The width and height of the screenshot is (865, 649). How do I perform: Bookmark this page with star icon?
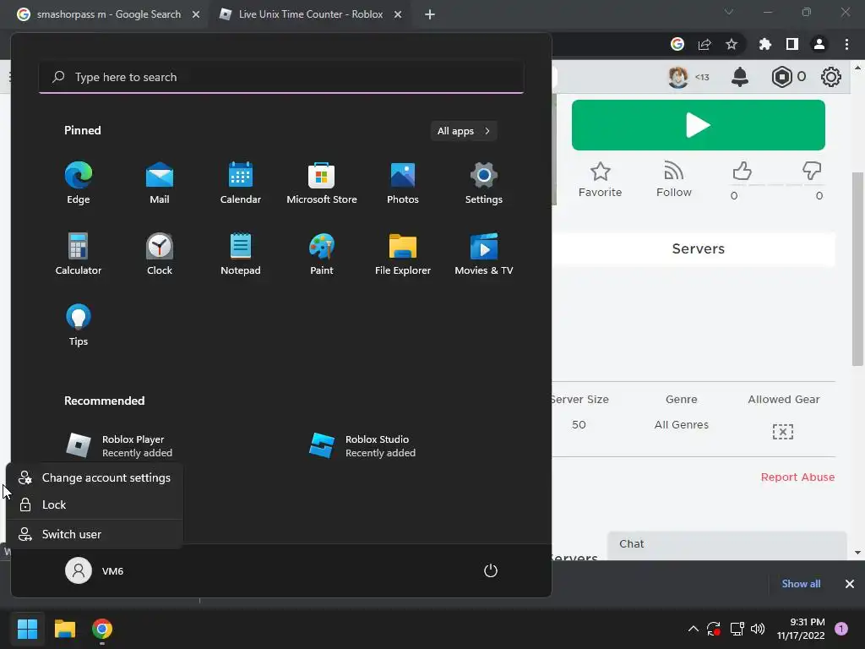(732, 44)
